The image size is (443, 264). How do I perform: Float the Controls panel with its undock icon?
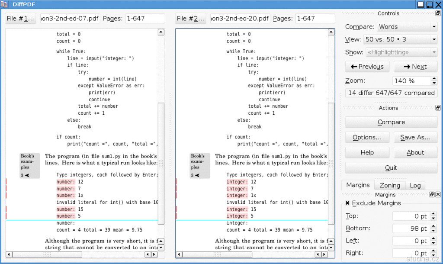pos(438,13)
